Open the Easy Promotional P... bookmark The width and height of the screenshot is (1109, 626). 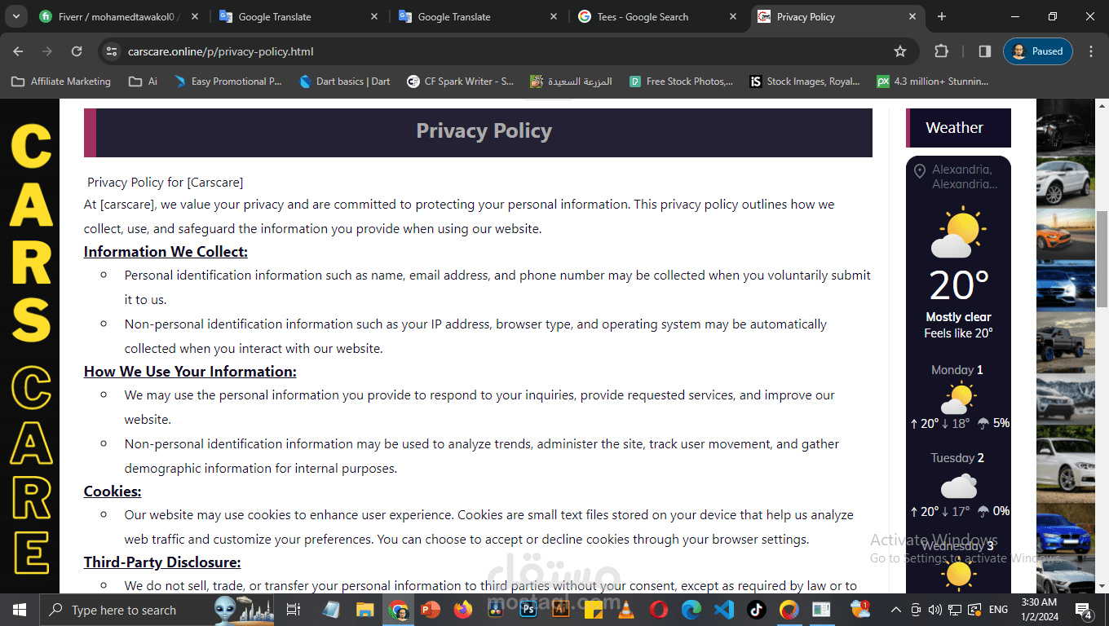point(228,82)
